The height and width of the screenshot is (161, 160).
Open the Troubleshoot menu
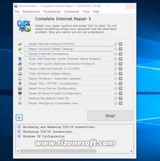pyautogui.click(x=52, y=12)
